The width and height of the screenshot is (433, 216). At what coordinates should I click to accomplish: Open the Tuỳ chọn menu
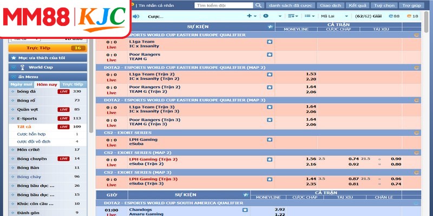384,5
